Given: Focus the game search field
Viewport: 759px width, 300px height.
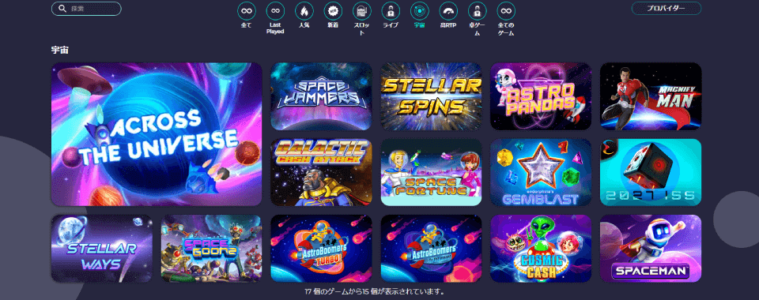Looking at the screenshot, I should pos(87,9).
